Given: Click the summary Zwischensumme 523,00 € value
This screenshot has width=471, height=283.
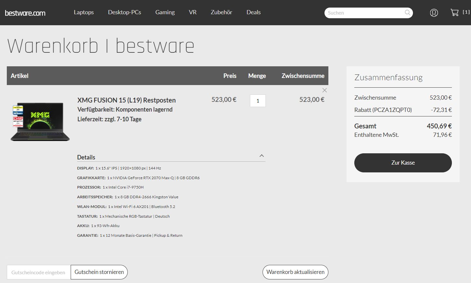Looking at the screenshot, I should click(441, 97).
